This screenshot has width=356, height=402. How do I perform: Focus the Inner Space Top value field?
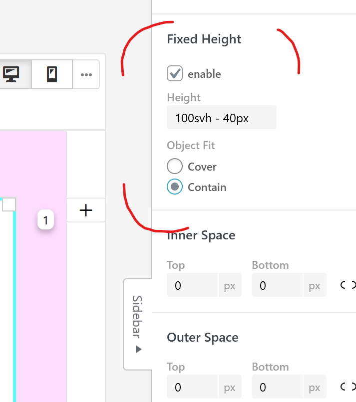pos(193,285)
